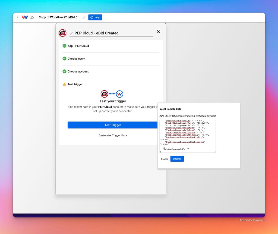Click inside the JSON sample data textarea
The image size is (278, 234).
coord(188,136)
